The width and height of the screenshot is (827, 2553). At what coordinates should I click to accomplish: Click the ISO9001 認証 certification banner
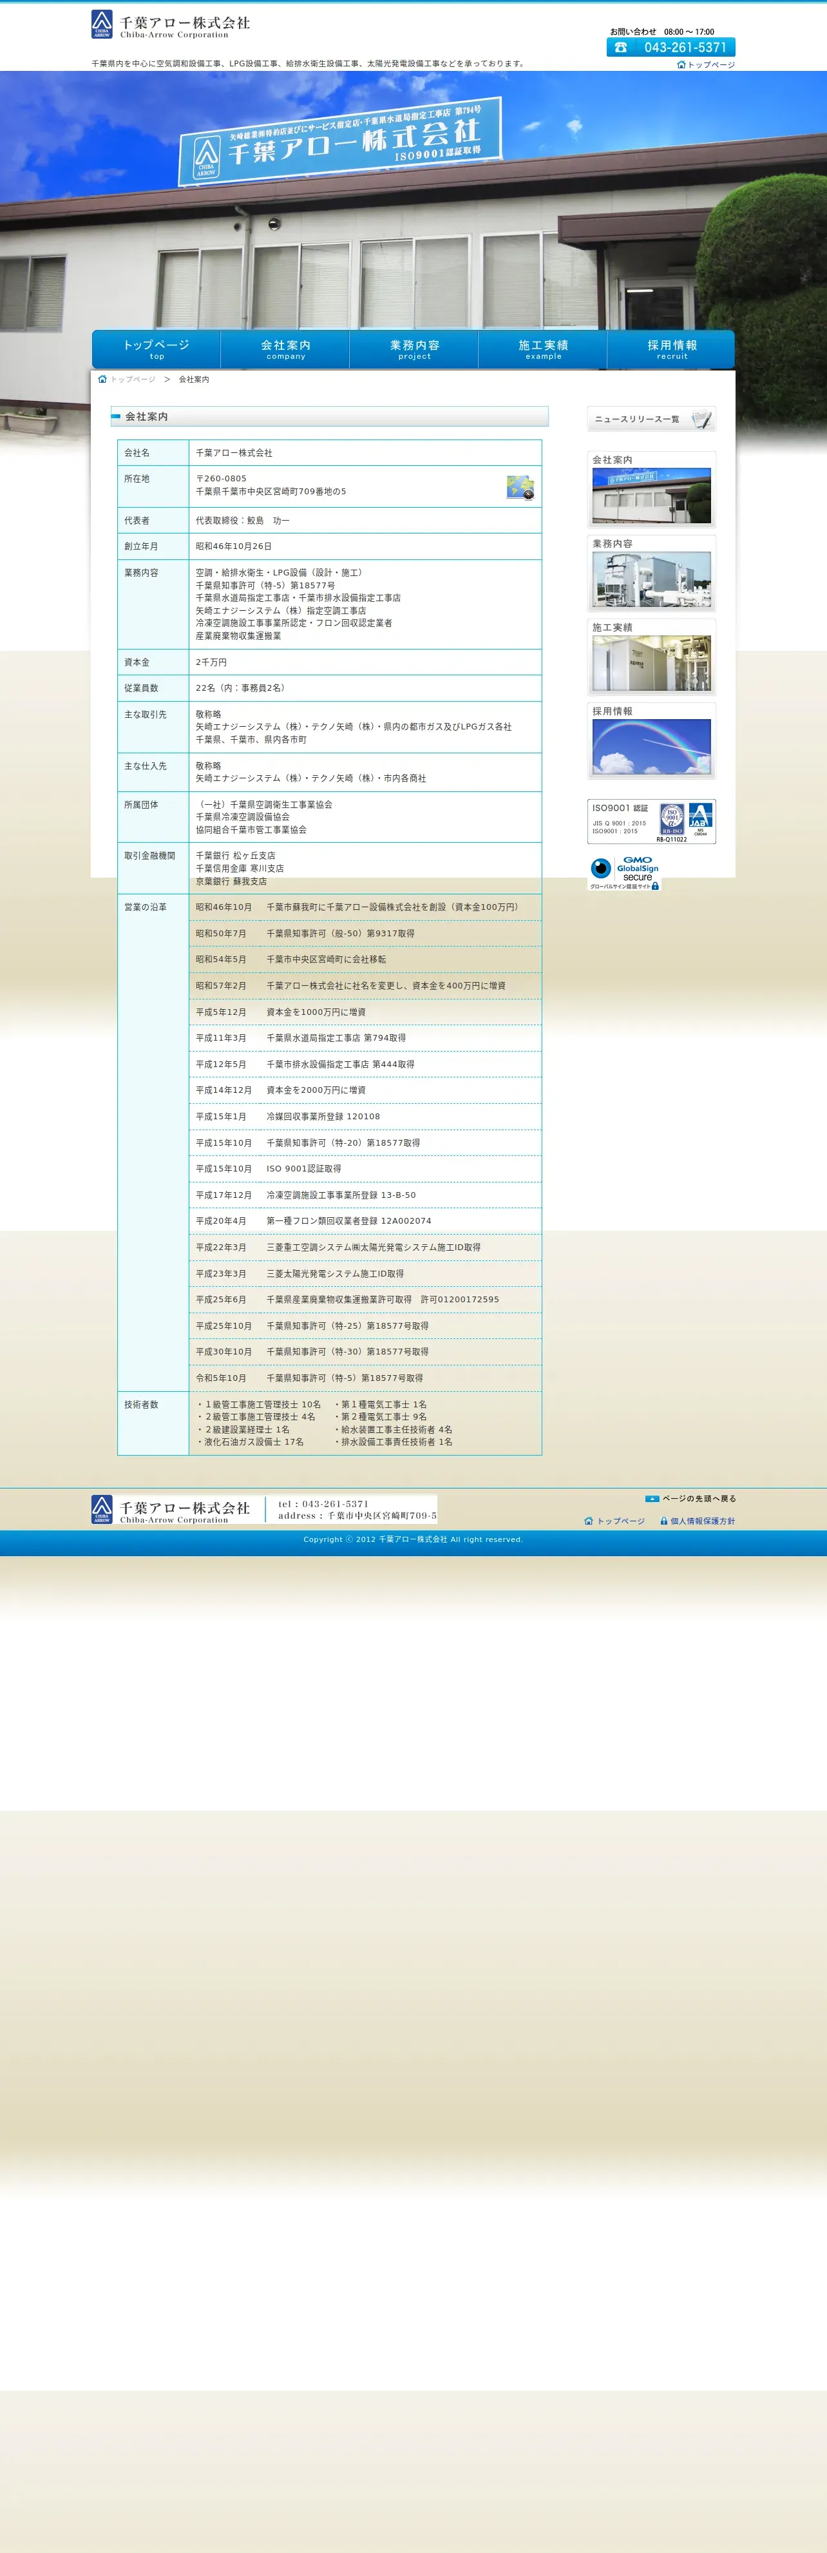point(652,822)
